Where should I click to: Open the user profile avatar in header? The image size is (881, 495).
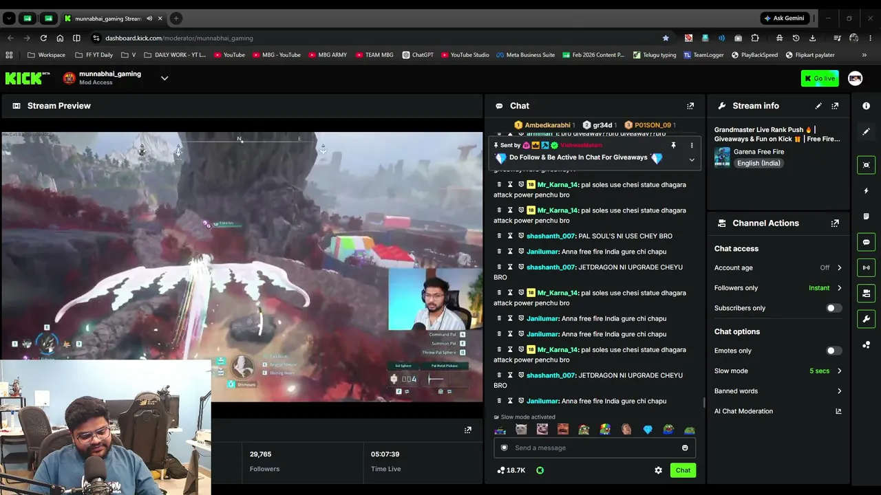(x=856, y=78)
